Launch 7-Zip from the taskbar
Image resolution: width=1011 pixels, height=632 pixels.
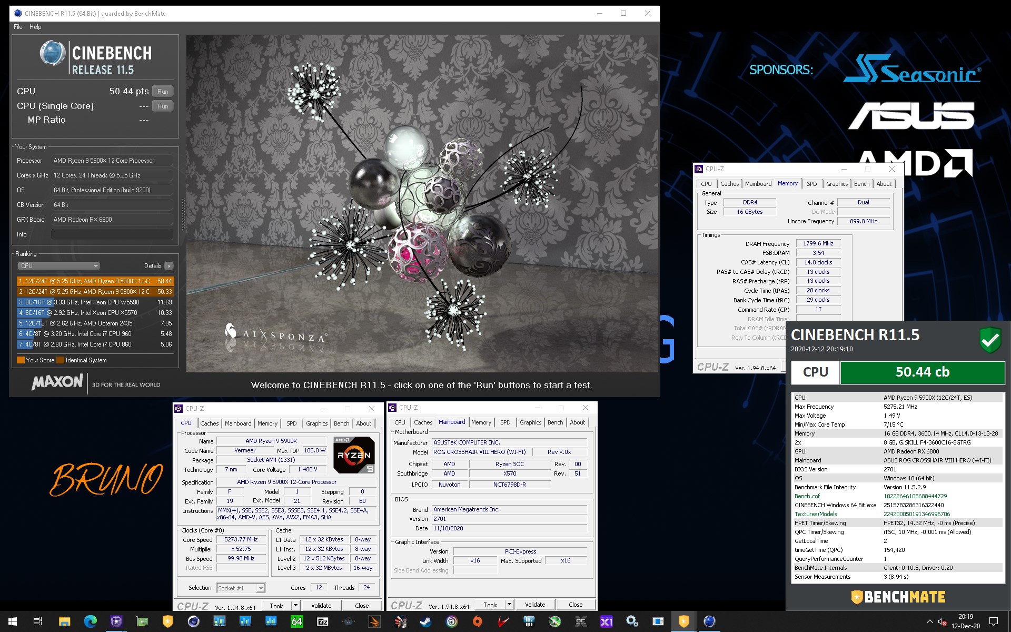tap(323, 621)
